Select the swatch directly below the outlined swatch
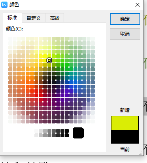 [49, 65]
